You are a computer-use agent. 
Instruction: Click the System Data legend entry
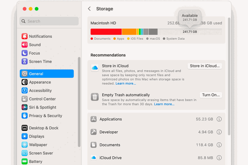click(x=174, y=39)
